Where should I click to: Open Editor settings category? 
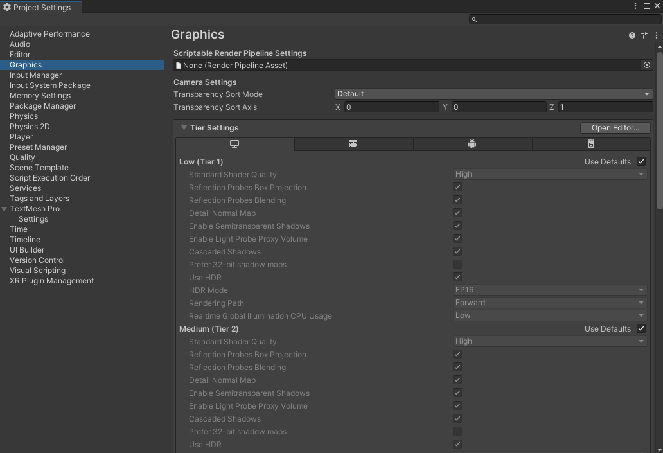20,55
